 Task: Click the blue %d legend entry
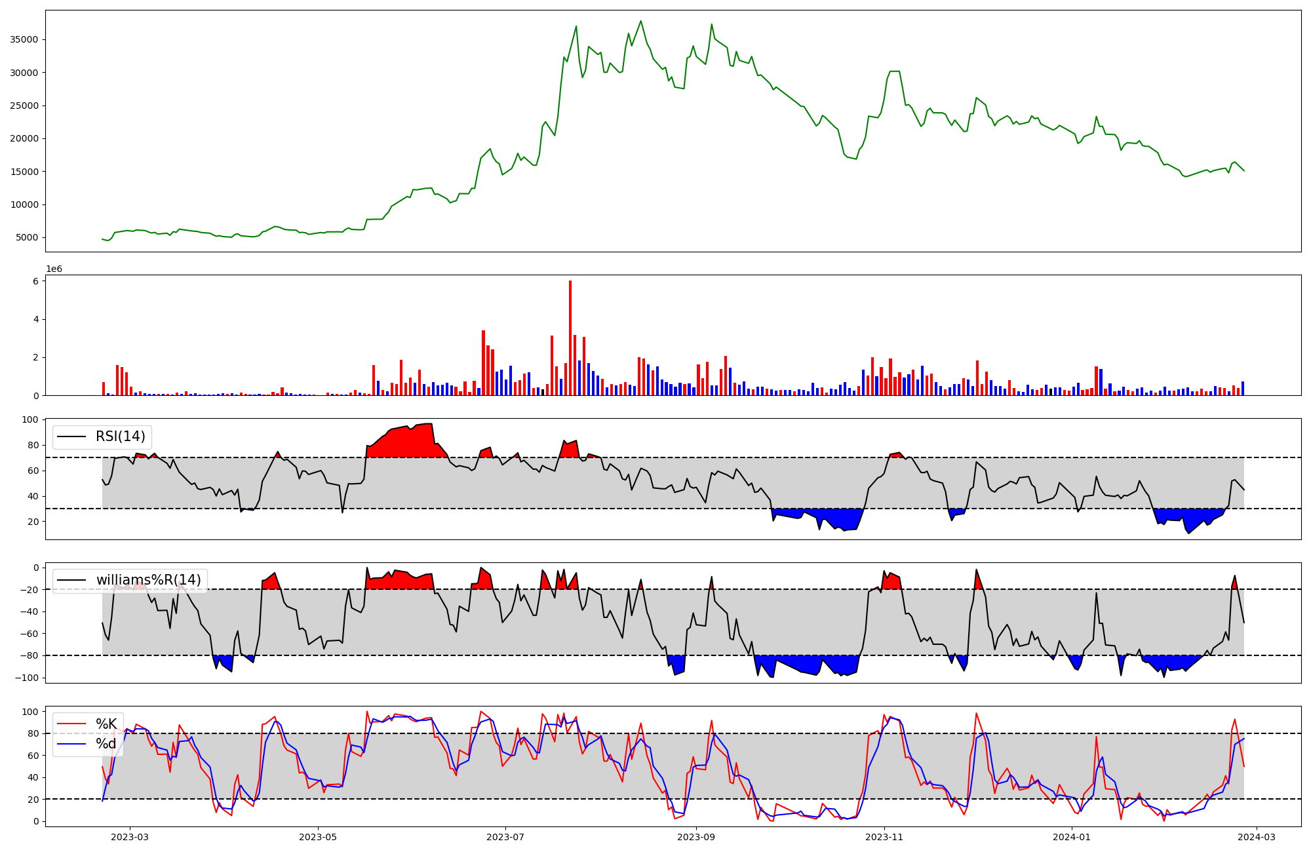coord(106,744)
